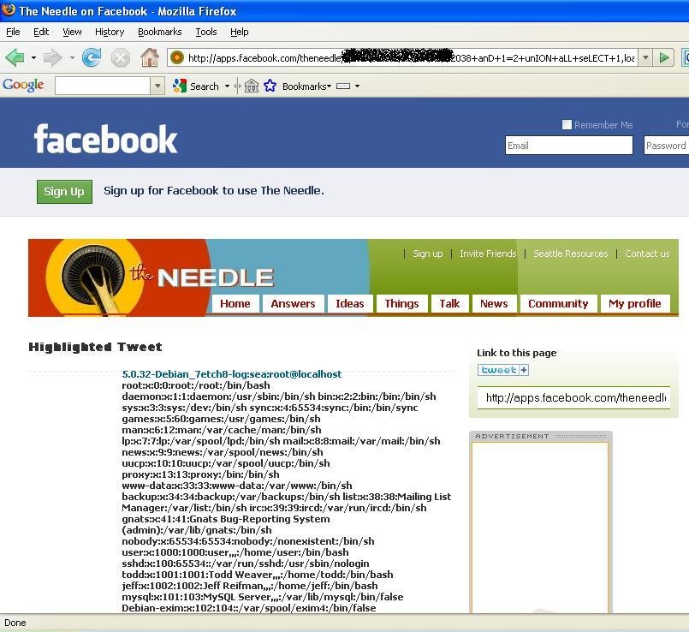Click the tweet button
Image resolution: width=689 pixels, height=632 pixels.
499,370
